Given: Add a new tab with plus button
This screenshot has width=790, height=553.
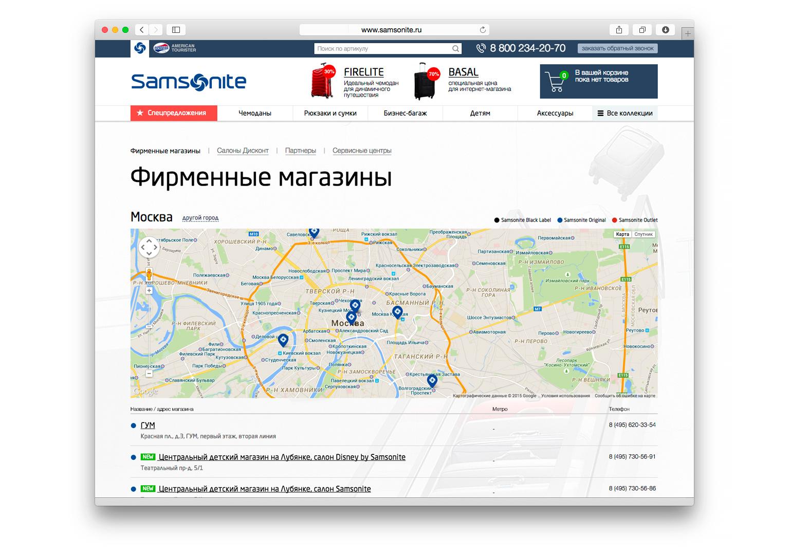Looking at the screenshot, I should (687, 34).
